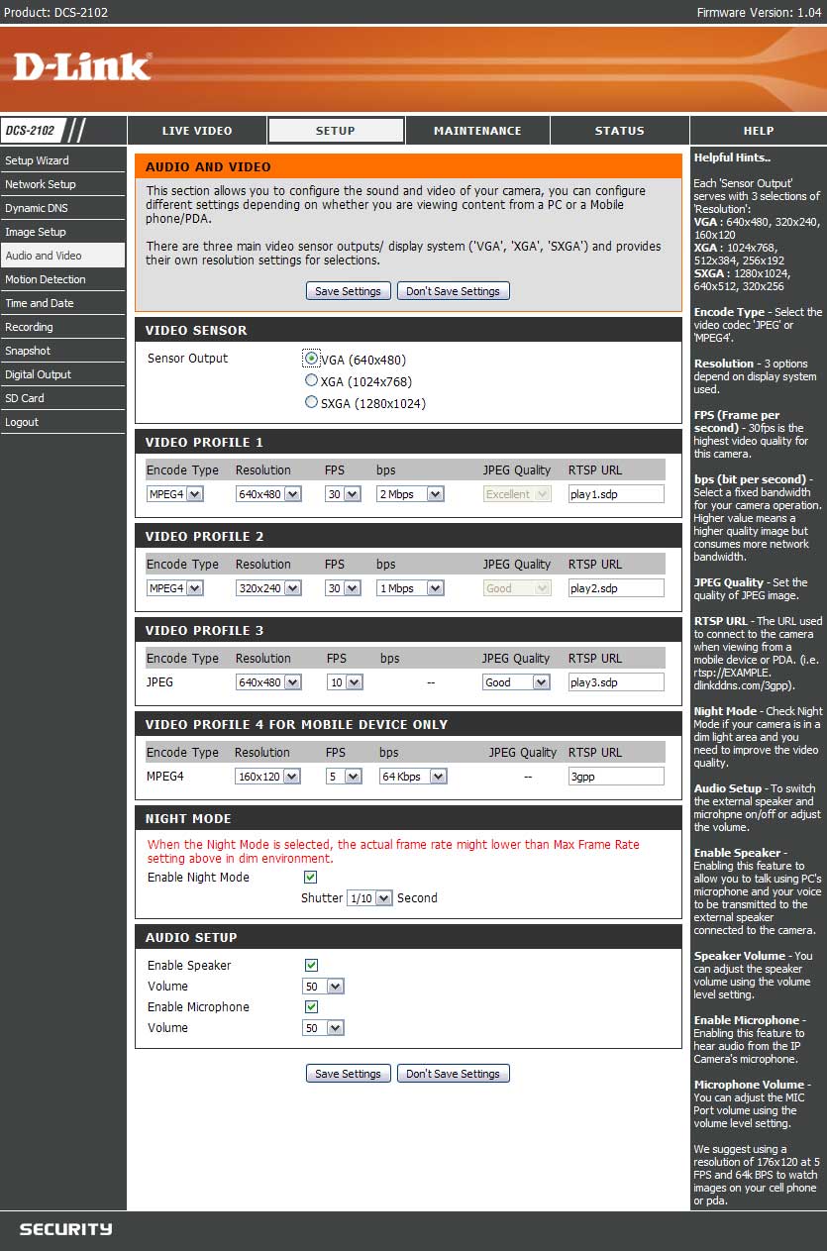This screenshot has height=1251, width=827.
Task: Expand Video Profile 4 bps dropdown
Action: [412, 777]
